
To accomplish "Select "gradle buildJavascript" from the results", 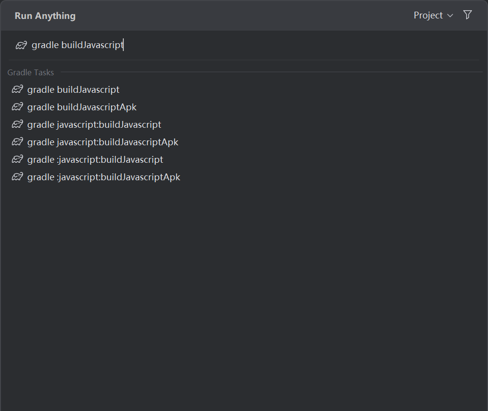I will click(x=73, y=89).
